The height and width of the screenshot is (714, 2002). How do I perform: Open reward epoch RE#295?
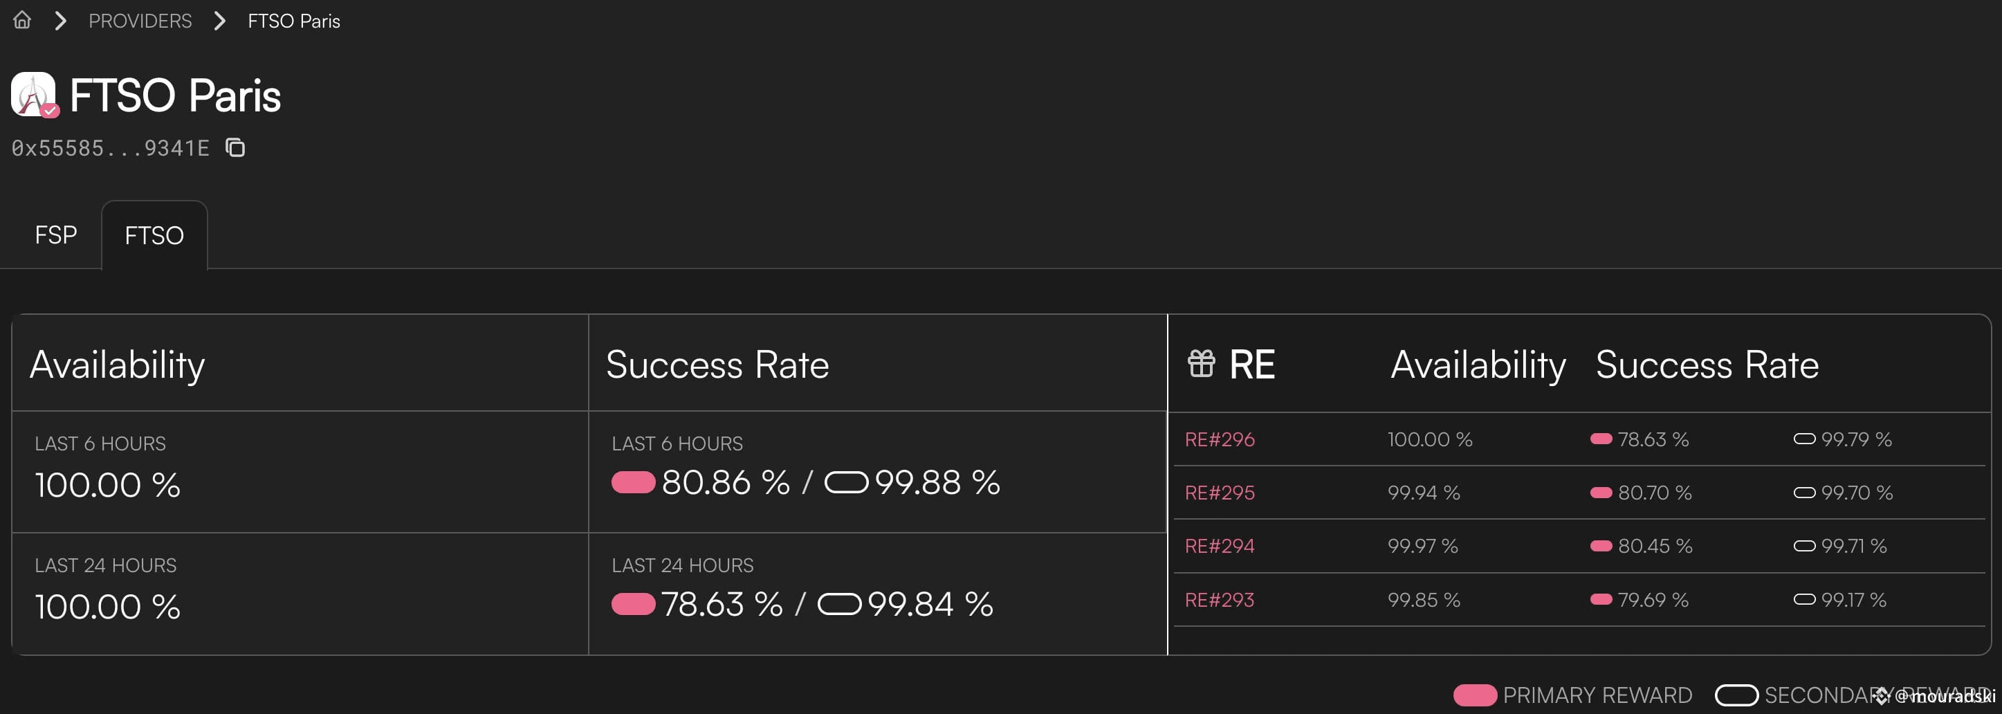[1220, 493]
